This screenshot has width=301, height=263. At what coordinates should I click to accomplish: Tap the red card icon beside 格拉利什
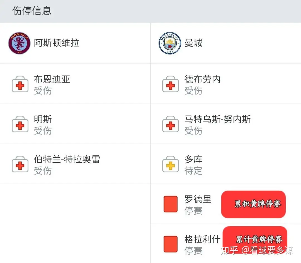pyautogui.click(x=171, y=244)
